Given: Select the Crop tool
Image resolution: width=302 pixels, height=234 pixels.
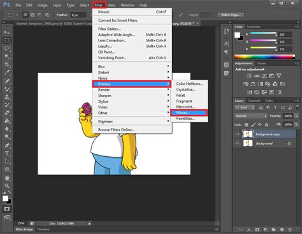Looking at the screenshot, I should pos(7,64).
